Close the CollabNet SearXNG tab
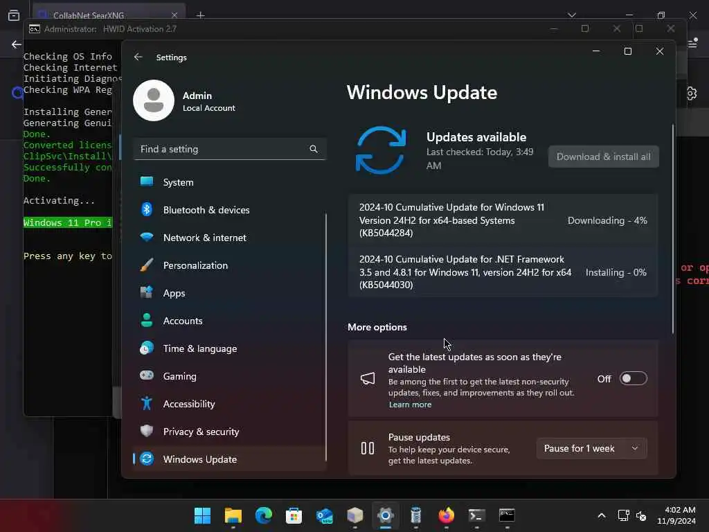The image size is (709, 532). [x=174, y=15]
